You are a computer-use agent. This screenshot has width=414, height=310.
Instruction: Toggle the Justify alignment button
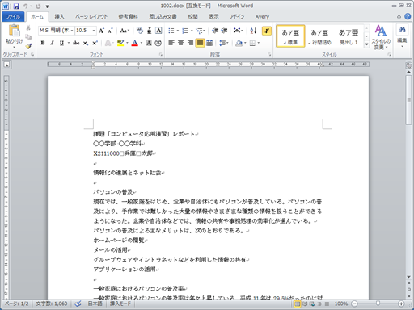click(x=200, y=43)
